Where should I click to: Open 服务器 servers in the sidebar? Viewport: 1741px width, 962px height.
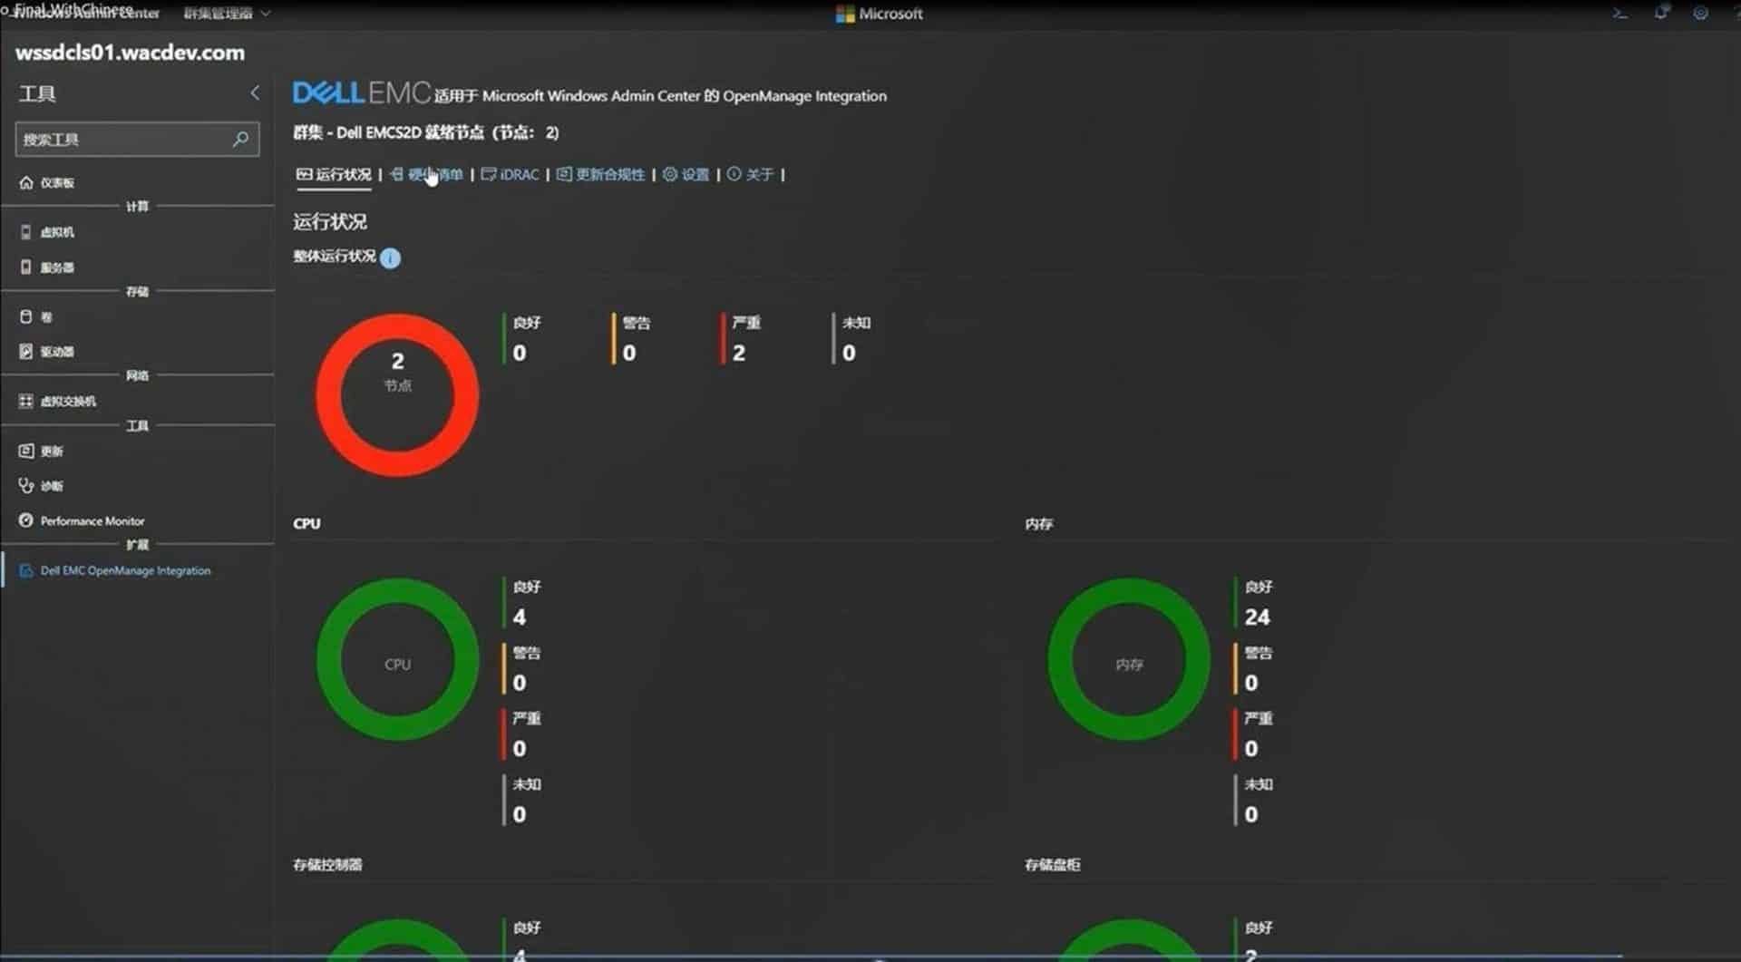point(47,267)
